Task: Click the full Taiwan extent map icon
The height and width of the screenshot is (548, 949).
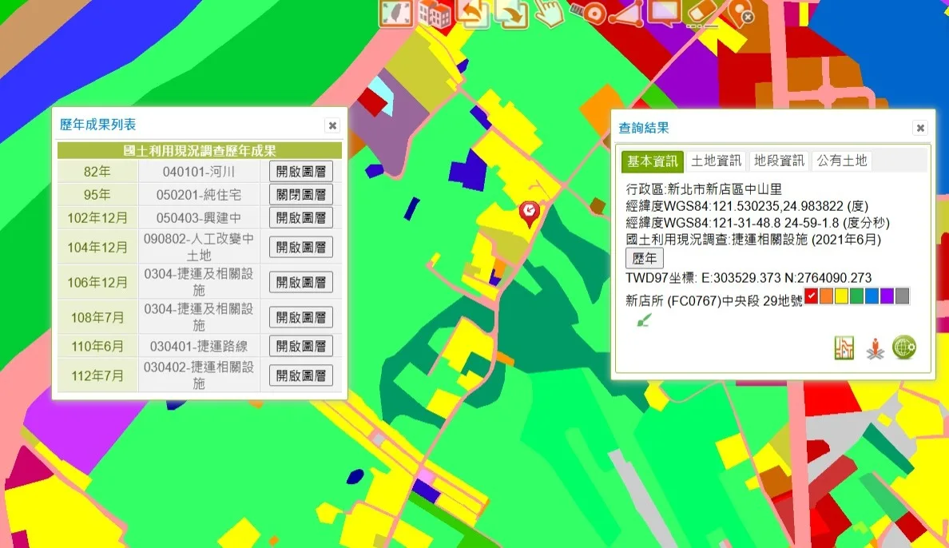Action: (x=396, y=13)
